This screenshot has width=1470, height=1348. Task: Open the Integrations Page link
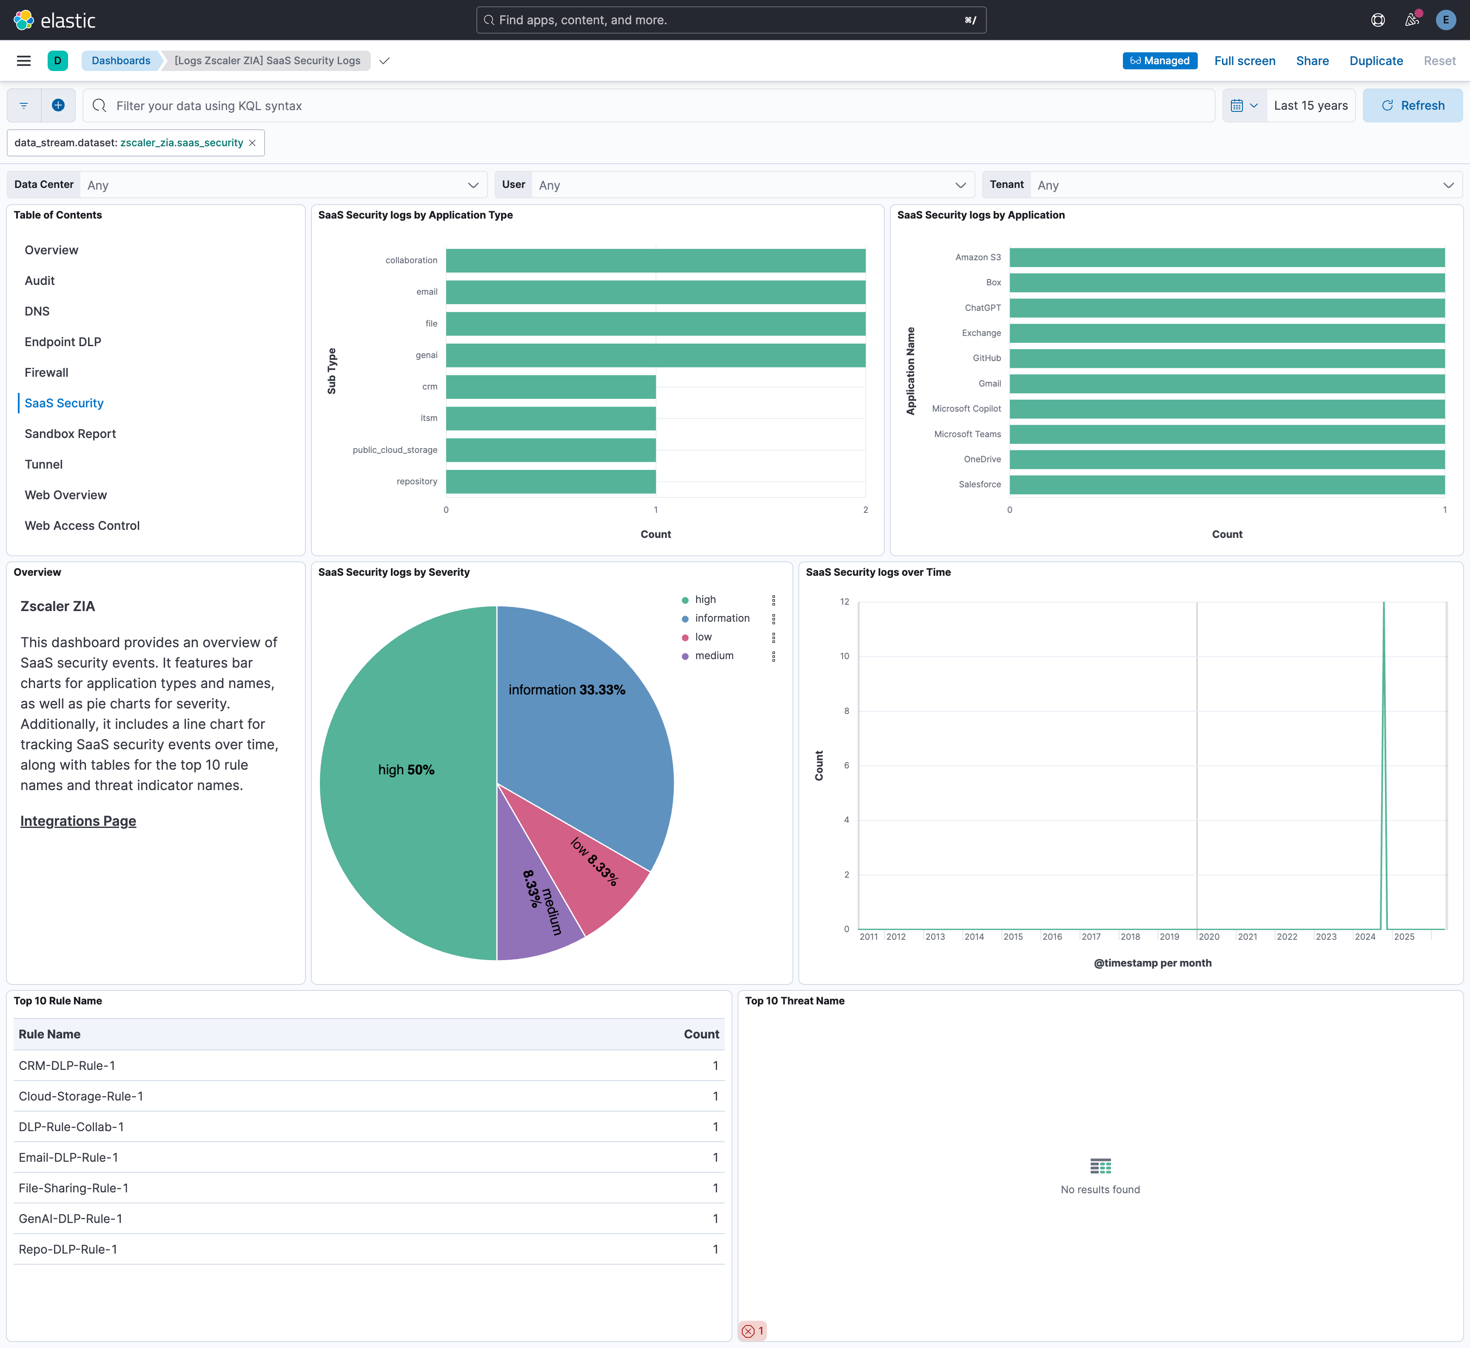click(x=78, y=822)
